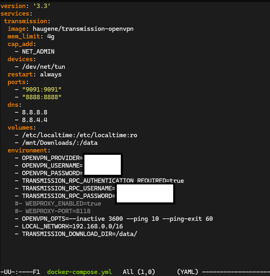Place cursor on the services: key
The image size is (270, 276).
coord(16,14)
